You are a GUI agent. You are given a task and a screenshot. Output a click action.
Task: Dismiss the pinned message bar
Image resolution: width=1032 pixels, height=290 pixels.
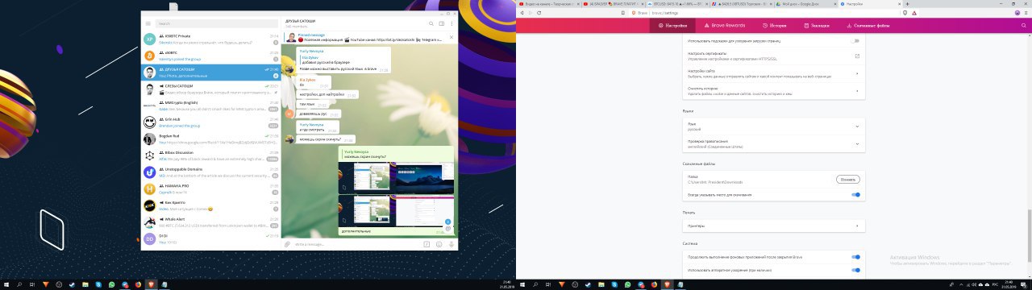451,37
